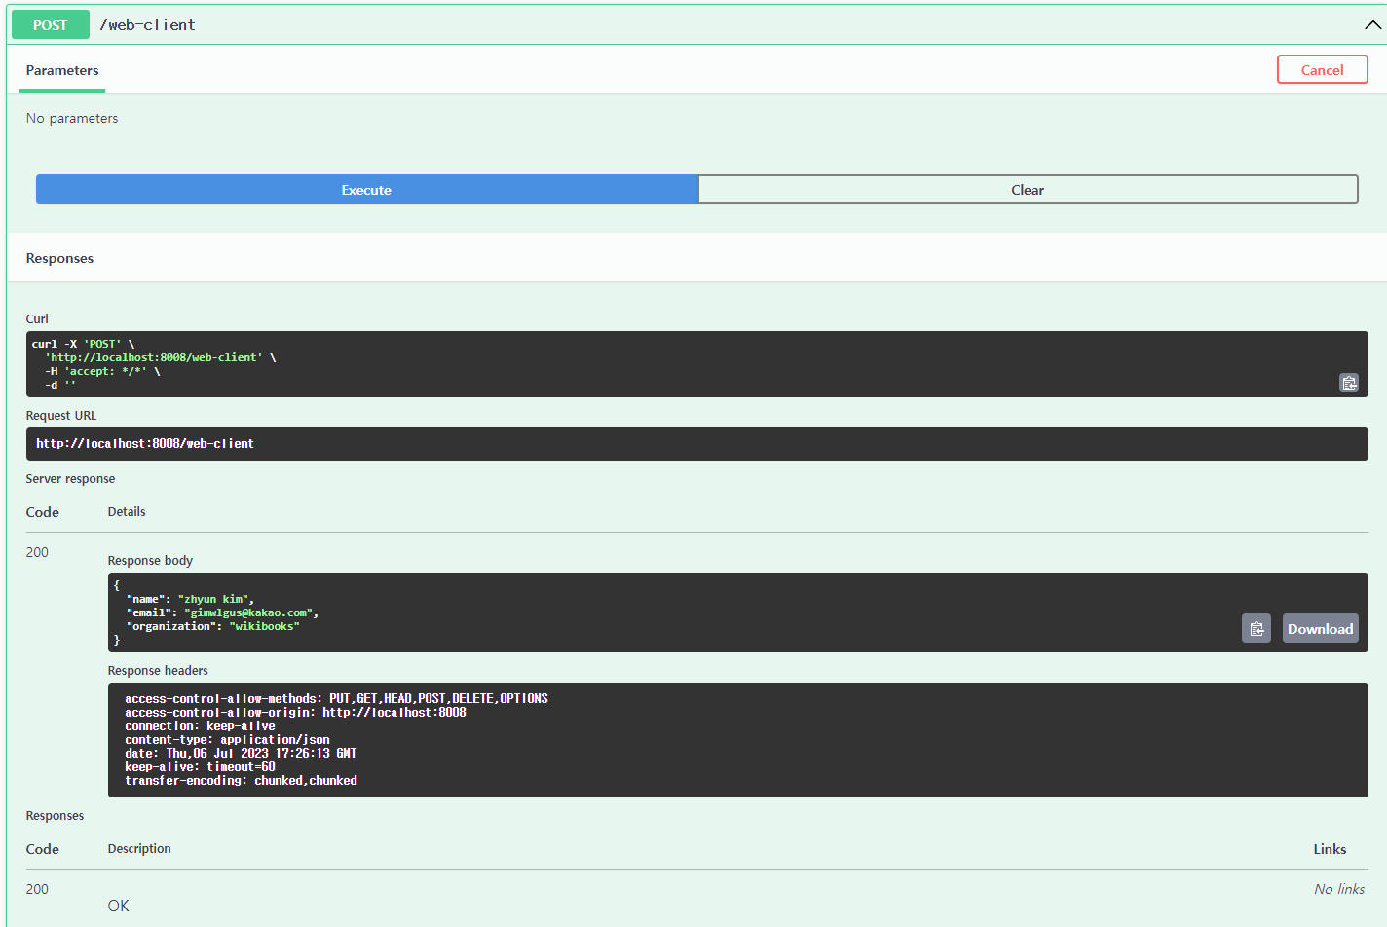The height and width of the screenshot is (927, 1387).
Task: Click the Details column header
Action: tap(127, 511)
